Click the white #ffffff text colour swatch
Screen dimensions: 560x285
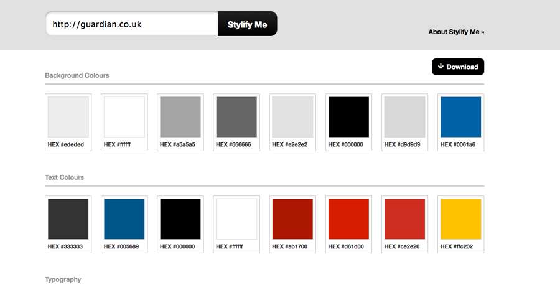[x=236, y=224]
